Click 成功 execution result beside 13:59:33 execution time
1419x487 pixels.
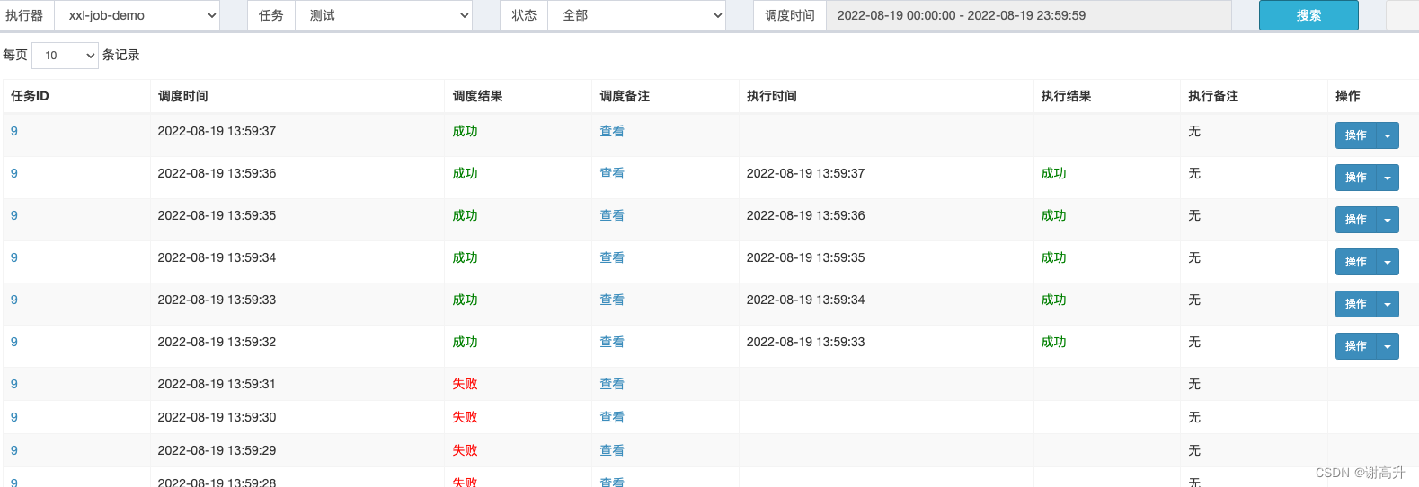1053,342
